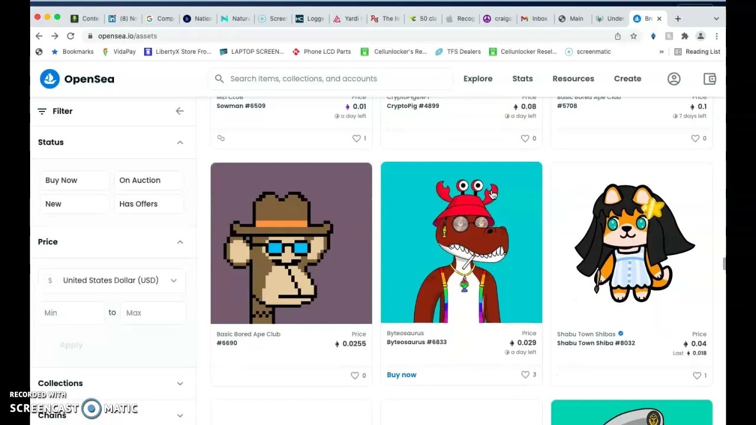Viewport: 756px width, 425px height.
Task: Open the wallet icon
Action: click(709, 79)
